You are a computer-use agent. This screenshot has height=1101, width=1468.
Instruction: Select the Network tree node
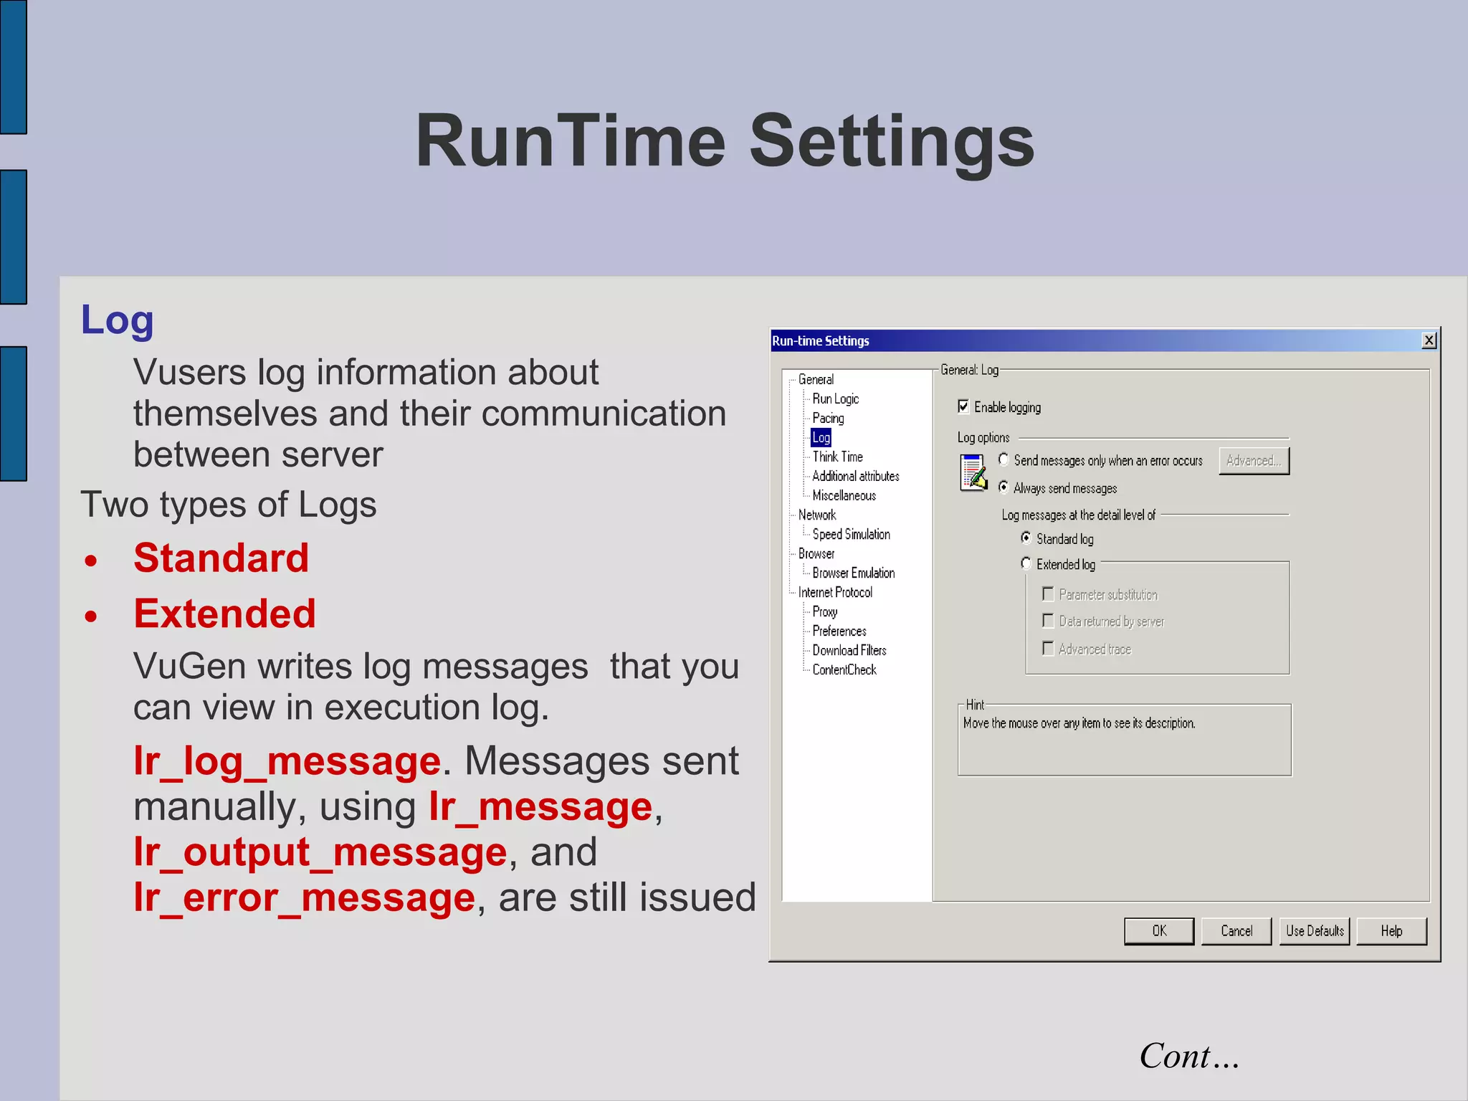[x=816, y=515]
